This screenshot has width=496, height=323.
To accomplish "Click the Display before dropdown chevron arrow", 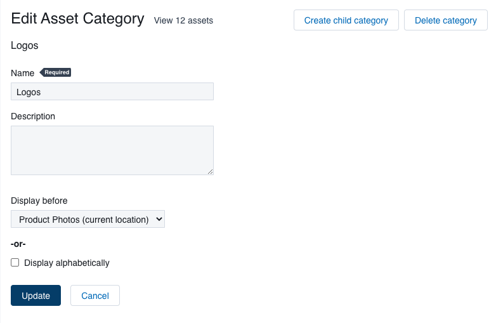I will click(x=159, y=219).
